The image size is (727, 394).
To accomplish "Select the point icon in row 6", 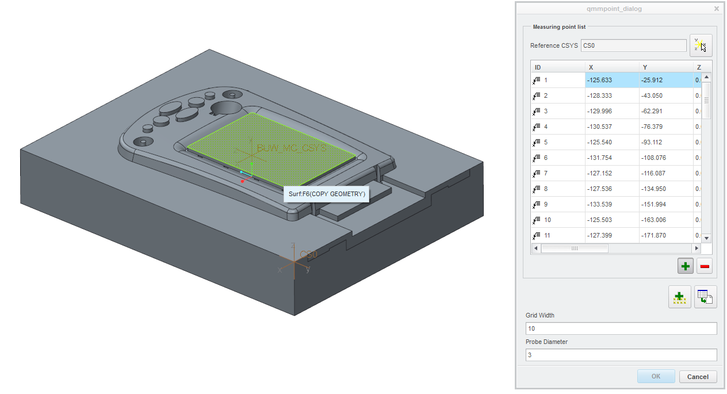I will (x=537, y=158).
